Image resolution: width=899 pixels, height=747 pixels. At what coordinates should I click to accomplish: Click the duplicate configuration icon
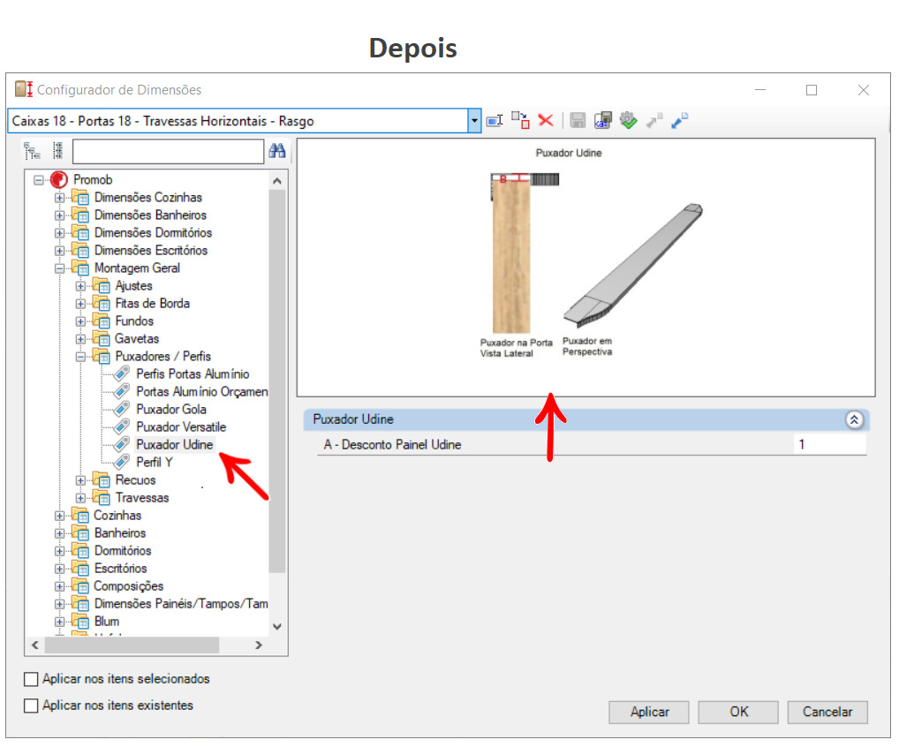click(x=520, y=121)
